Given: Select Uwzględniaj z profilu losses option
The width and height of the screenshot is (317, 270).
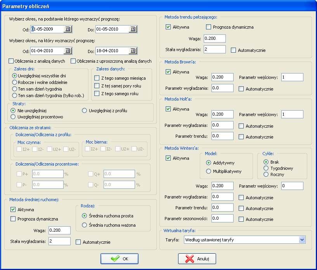Looking at the screenshot, I should point(84,110).
